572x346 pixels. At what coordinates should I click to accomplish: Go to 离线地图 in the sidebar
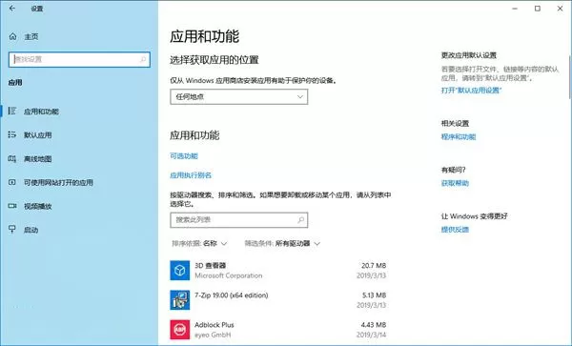tap(38, 159)
